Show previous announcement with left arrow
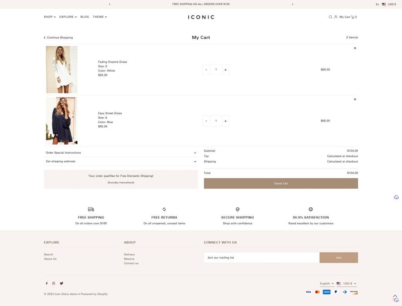The height and width of the screenshot is (306, 402). (110, 4)
